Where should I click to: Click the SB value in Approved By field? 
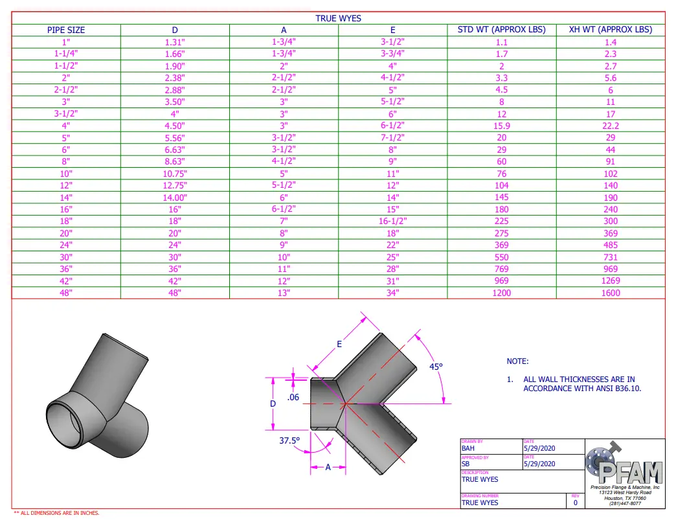[466, 464]
